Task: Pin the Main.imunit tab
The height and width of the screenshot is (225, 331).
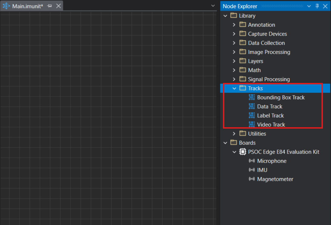Action: 50,6
